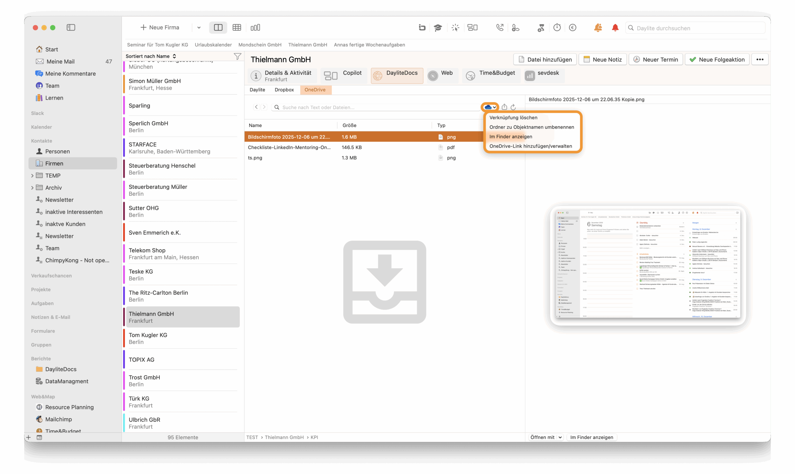Click the share icon beside the cloud button
The width and height of the screenshot is (795, 474).
click(x=504, y=107)
